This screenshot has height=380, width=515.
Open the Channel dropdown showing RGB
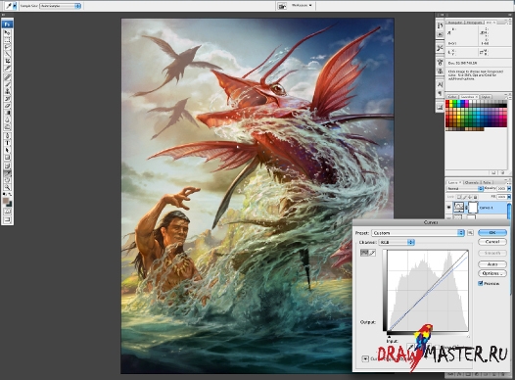point(397,242)
